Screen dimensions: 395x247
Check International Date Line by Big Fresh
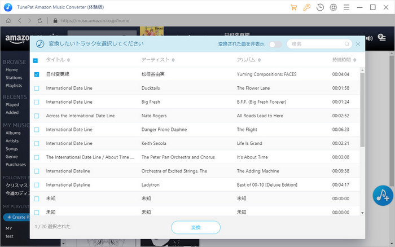click(37, 102)
